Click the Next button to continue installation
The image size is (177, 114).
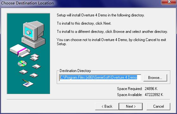(131, 106)
